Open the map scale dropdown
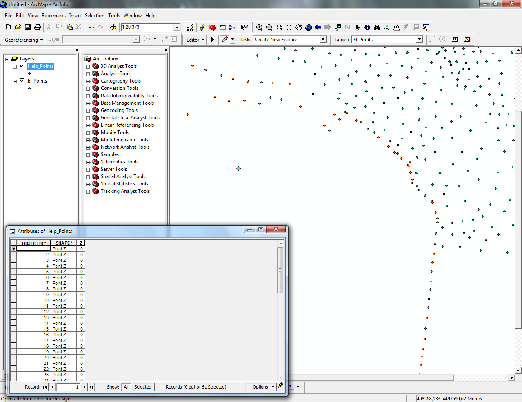This screenshot has width=522, height=402. click(177, 27)
